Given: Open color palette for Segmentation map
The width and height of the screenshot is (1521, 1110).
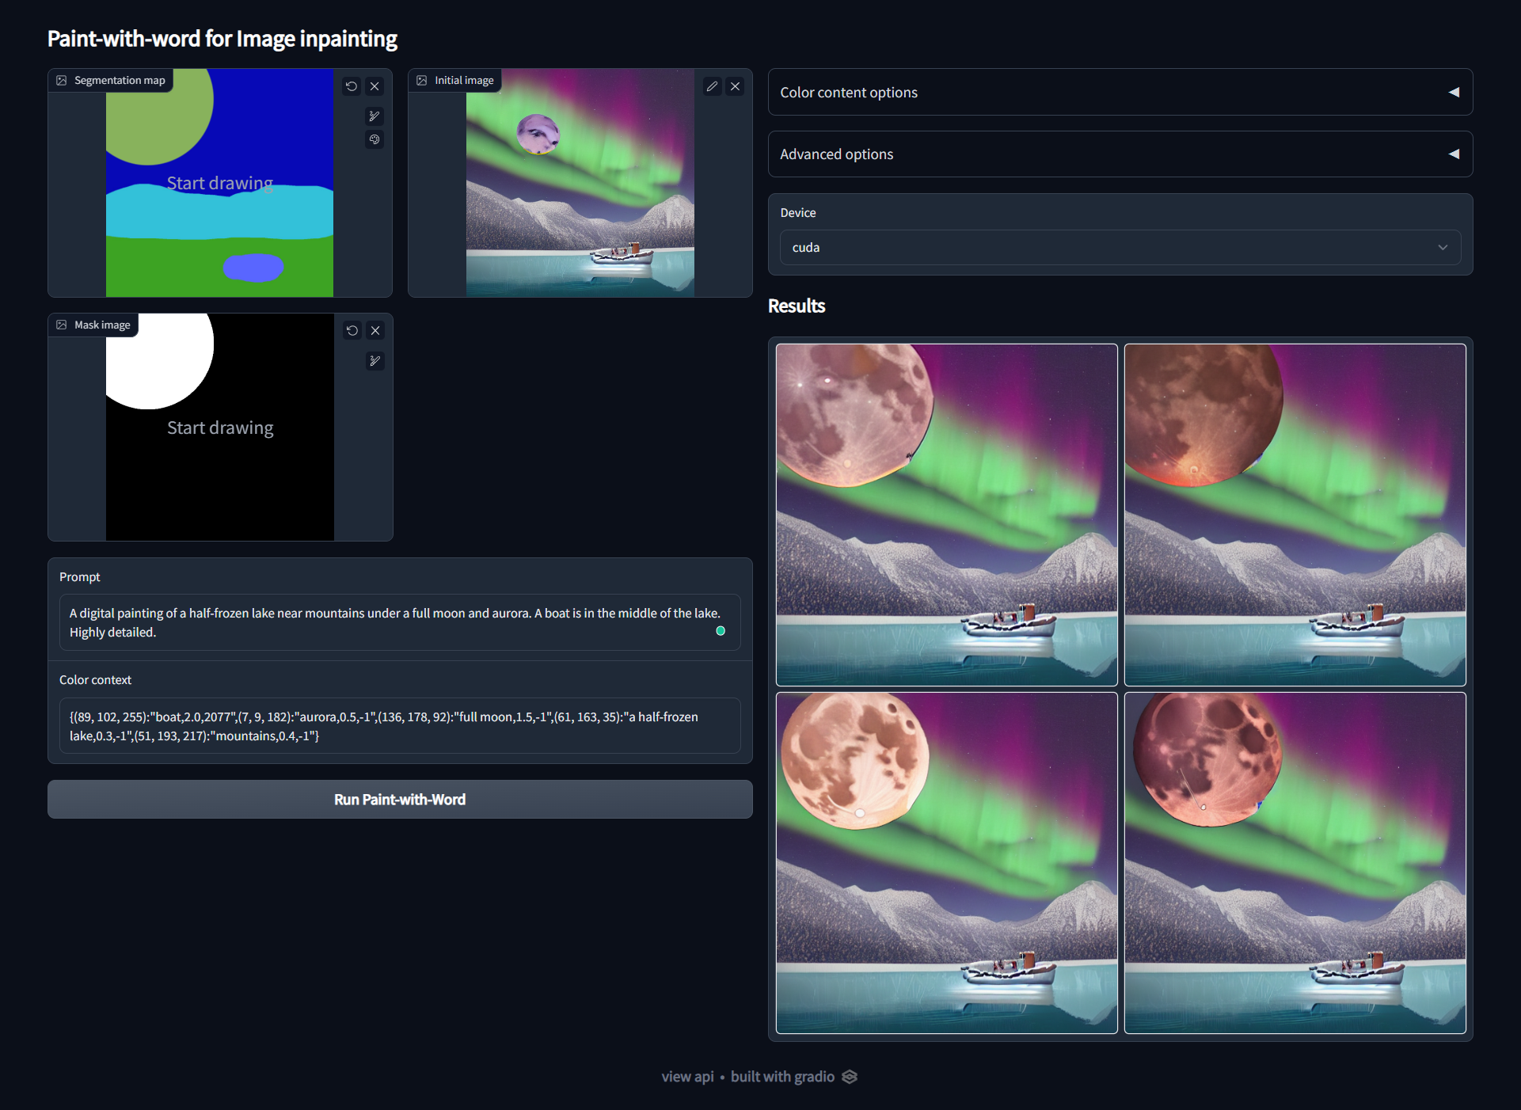Looking at the screenshot, I should tap(375, 139).
